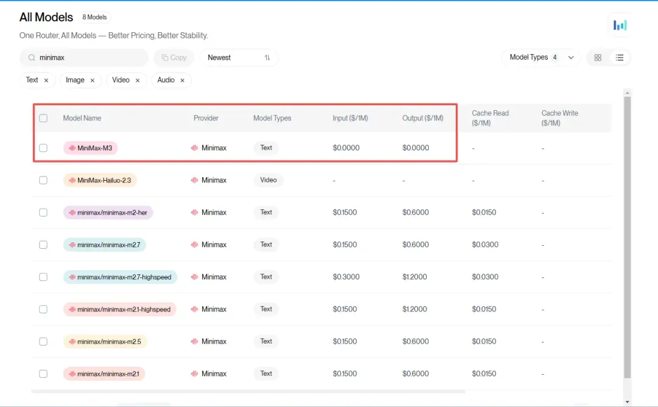Click the scrollbar up arrow
The height and width of the screenshot is (407, 658).
(627, 92)
